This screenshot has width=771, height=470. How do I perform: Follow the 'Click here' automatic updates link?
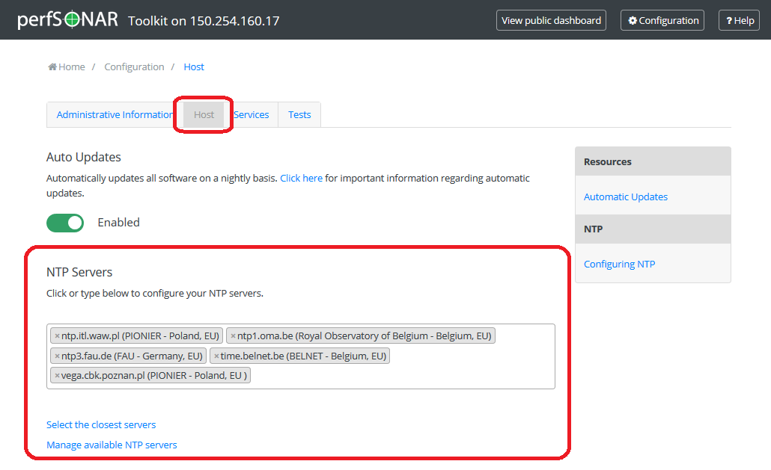point(302,178)
